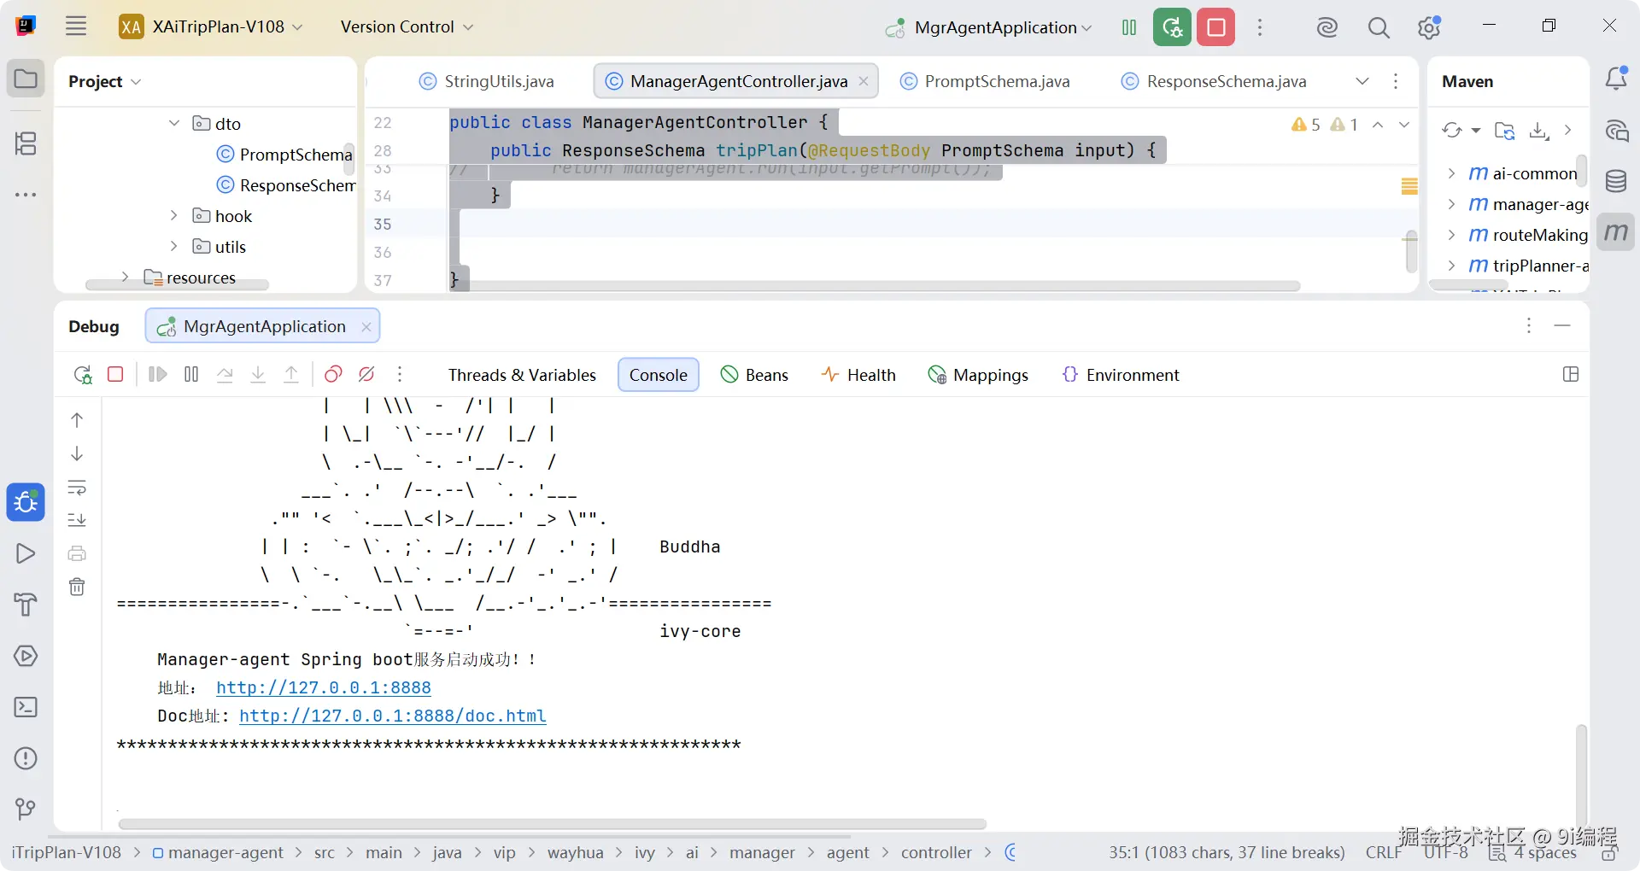Click Step Over in debug toolbar
Screen dimensions: 1640x871
(x=225, y=374)
